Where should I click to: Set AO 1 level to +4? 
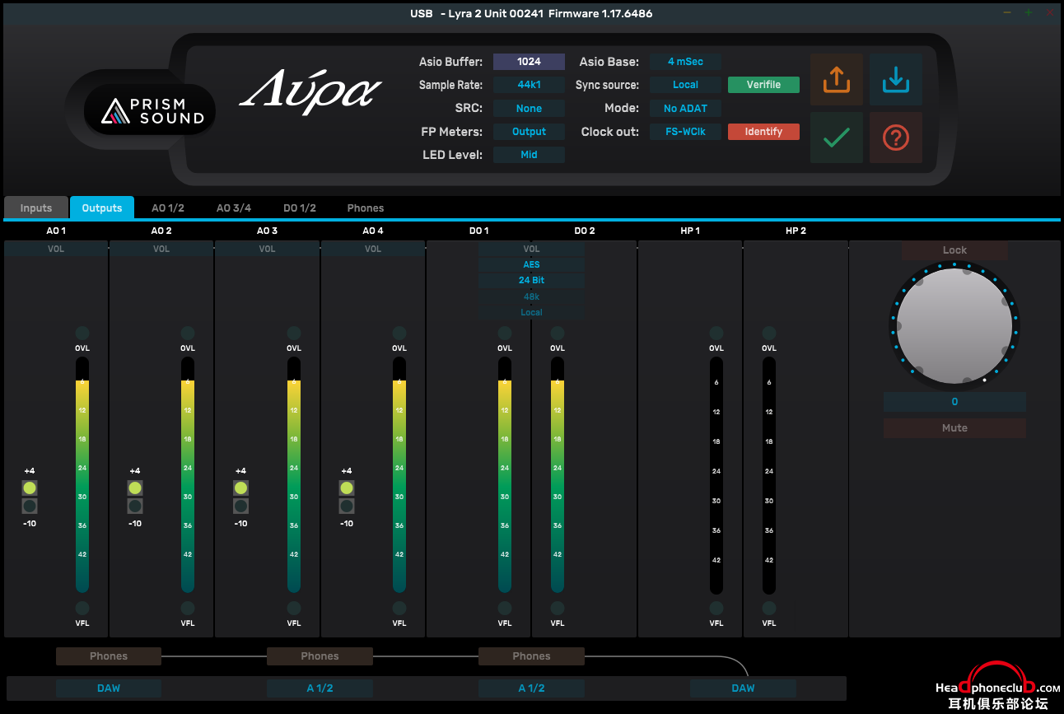tap(30, 488)
